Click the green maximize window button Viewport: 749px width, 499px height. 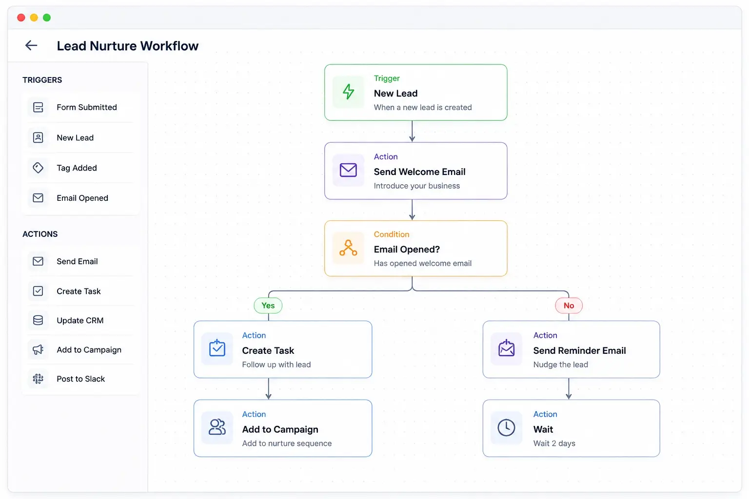pos(47,18)
